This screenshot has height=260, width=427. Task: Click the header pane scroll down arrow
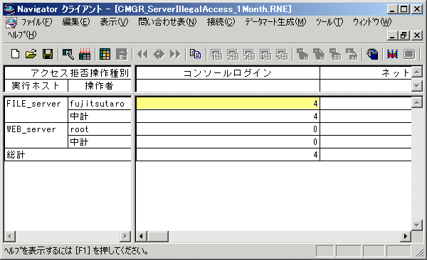[x=416, y=86]
